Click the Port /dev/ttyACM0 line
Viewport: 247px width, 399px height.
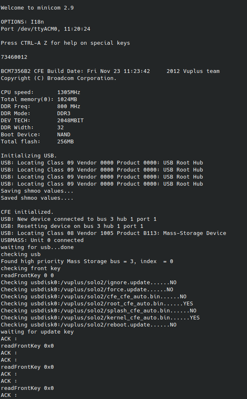(x=46, y=29)
